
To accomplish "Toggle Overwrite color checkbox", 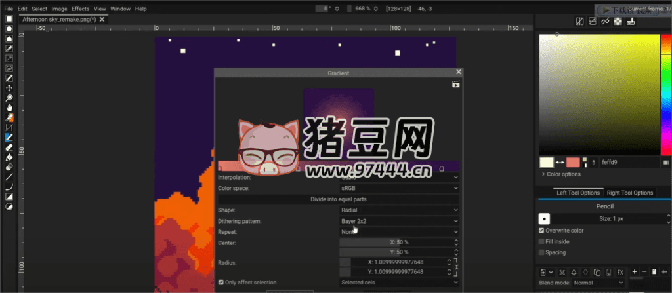I will pos(541,231).
